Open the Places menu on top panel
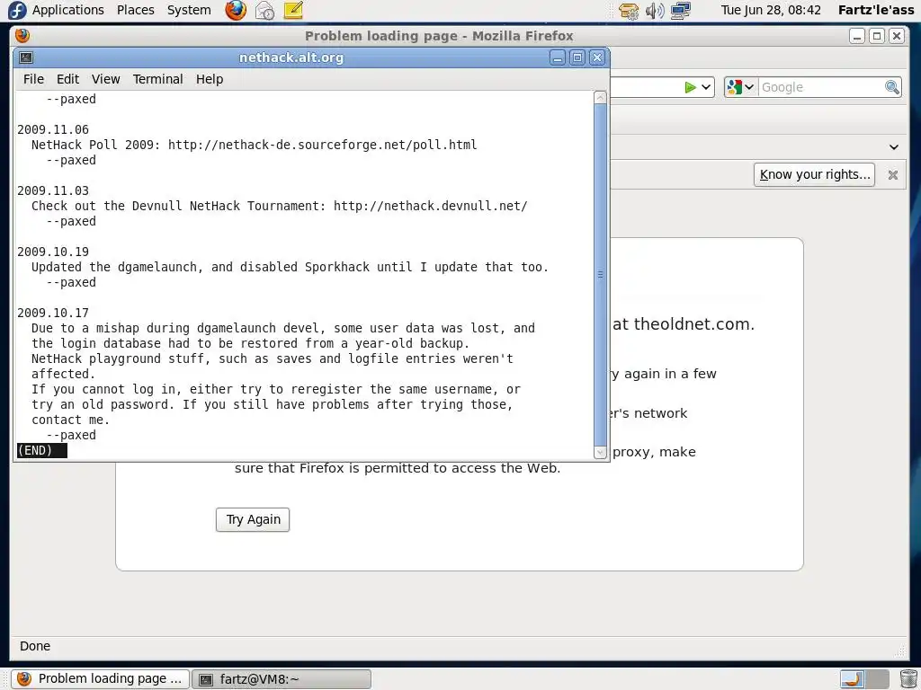921x690 pixels. (x=136, y=10)
